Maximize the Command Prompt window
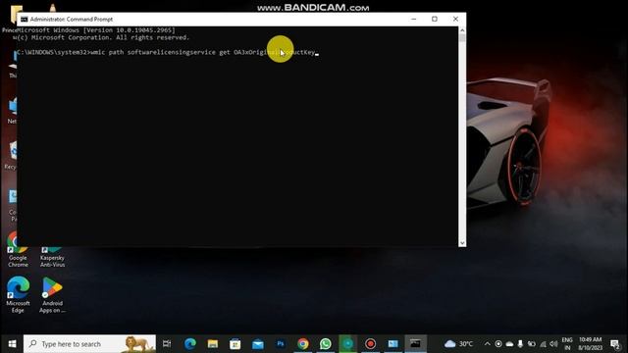628x353 pixels. tap(435, 19)
